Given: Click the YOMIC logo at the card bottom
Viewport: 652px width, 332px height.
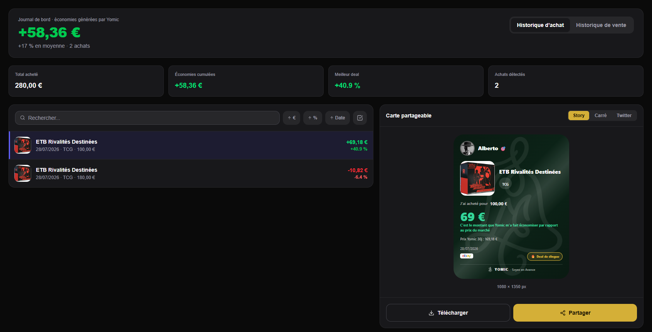Looking at the screenshot, I should tap(498, 270).
